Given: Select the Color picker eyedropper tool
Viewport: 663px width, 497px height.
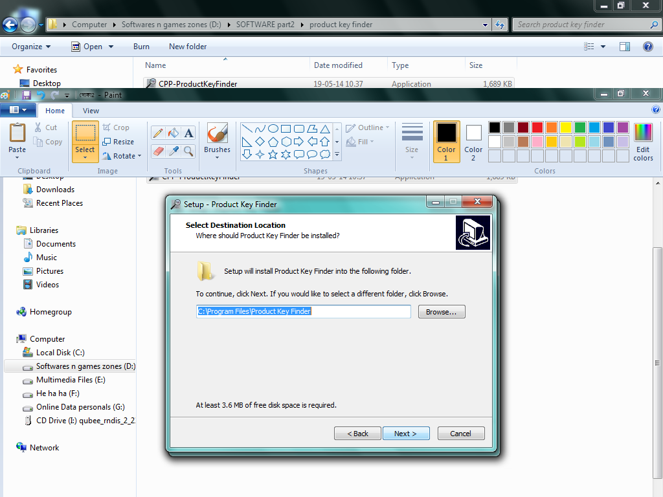Looking at the screenshot, I should click(174, 151).
